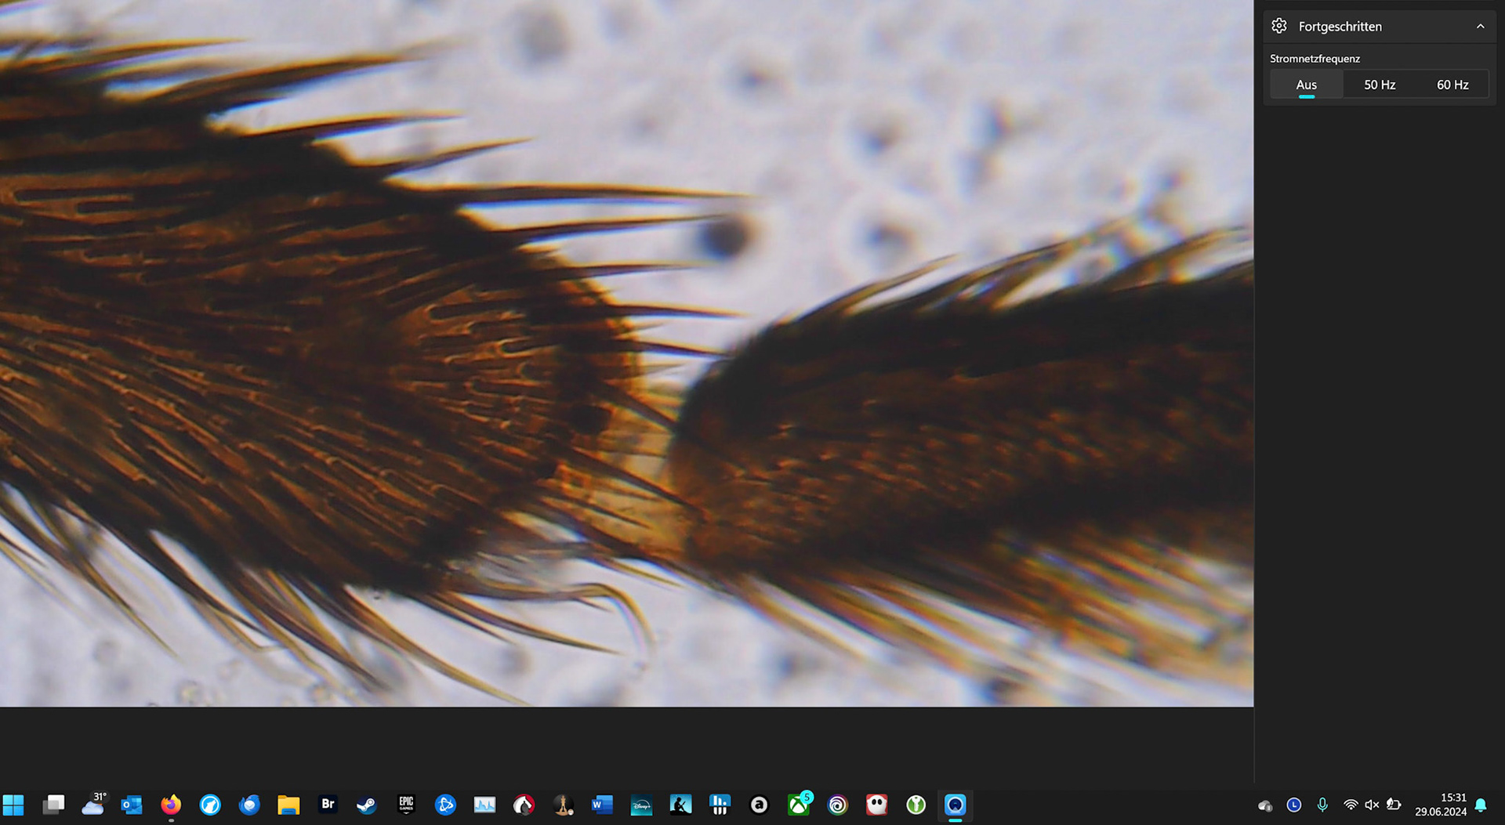Open the Amazon 'a' app icon

[x=759, y=805]
